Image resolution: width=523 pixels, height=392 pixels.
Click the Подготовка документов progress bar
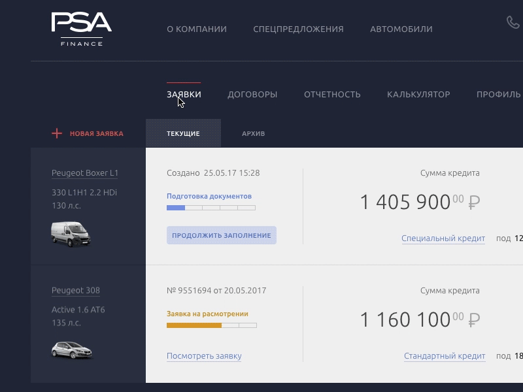pos(211,208)
